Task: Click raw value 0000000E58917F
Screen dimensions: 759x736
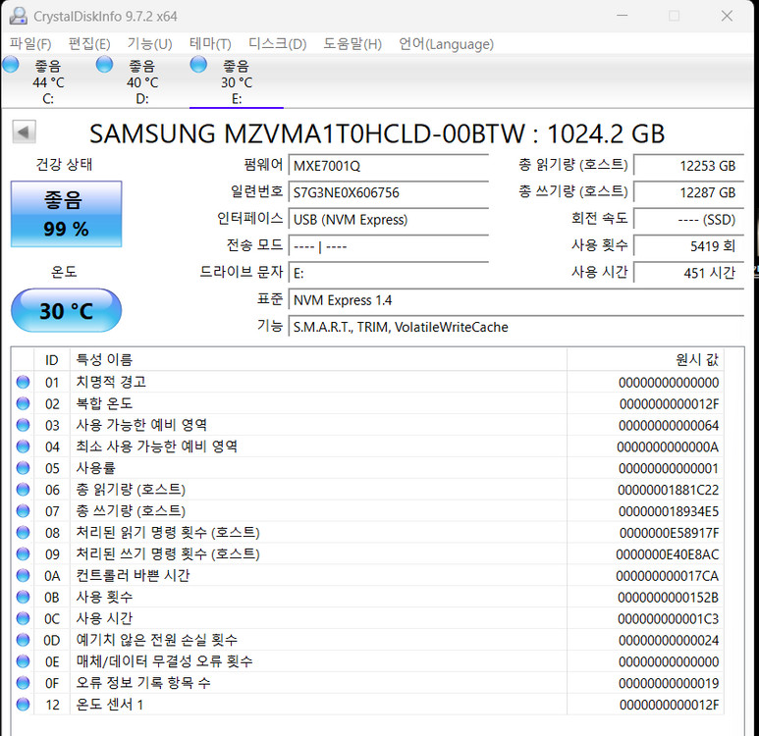Action: tap(669, 533)
